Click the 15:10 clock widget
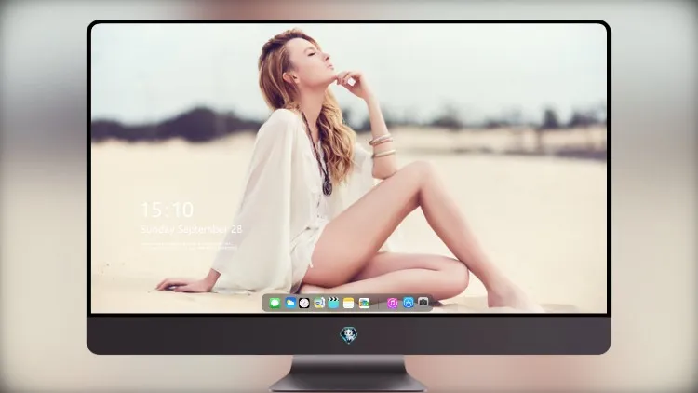The height and width of the screenshot is (393, 698). pos(167,210)
